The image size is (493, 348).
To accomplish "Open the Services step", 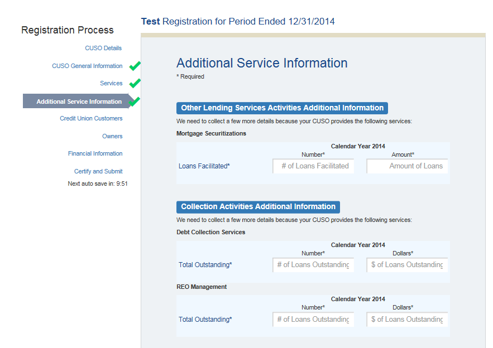I will tap(111, 83).
